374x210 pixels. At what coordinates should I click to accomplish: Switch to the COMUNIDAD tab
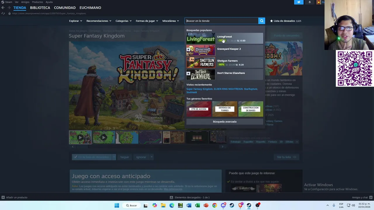coord(65,8)
